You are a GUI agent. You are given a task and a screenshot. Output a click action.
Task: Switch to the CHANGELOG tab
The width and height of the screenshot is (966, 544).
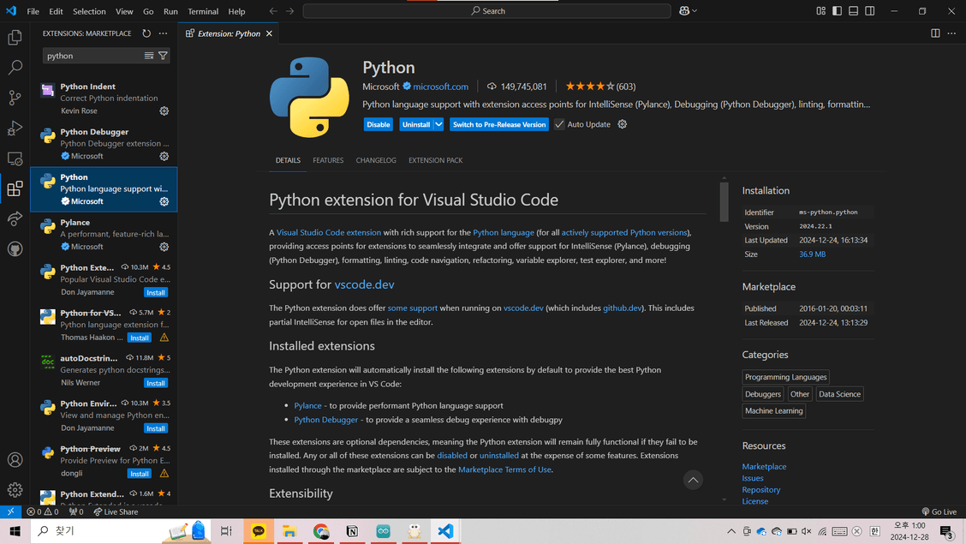(376, 160)
